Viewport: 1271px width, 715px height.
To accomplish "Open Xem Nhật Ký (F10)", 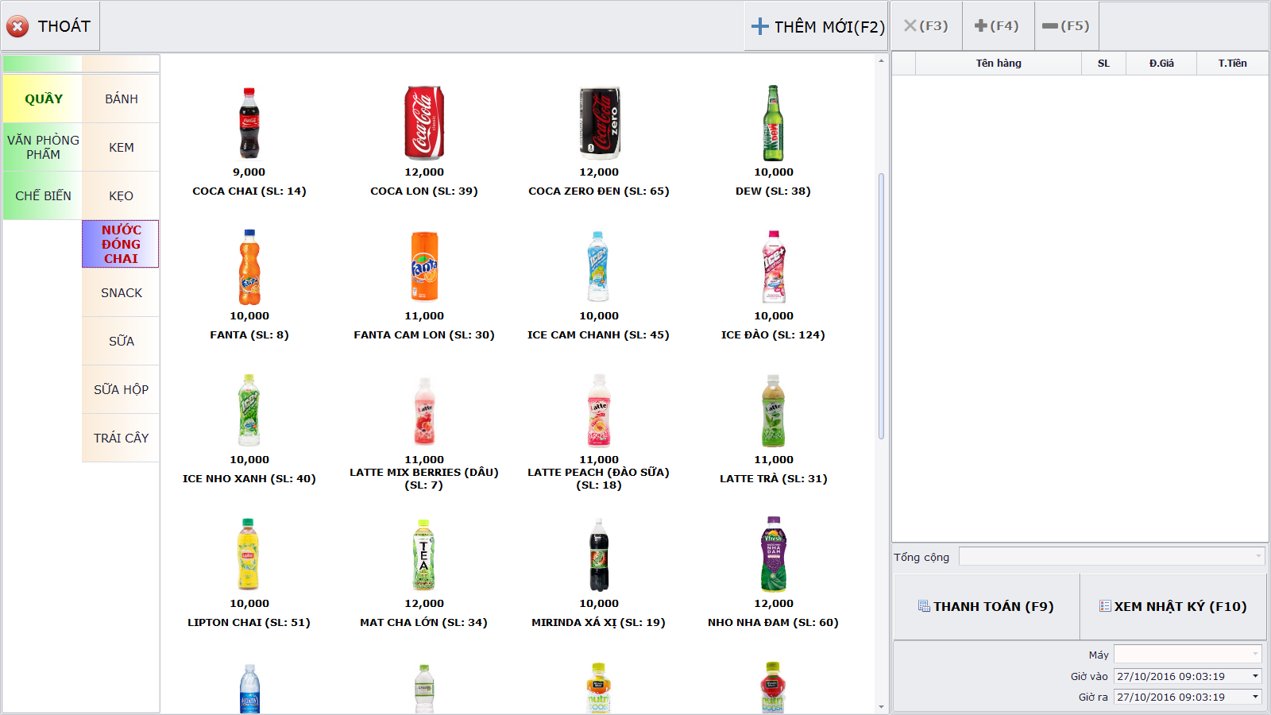I will pos(1172,607).
